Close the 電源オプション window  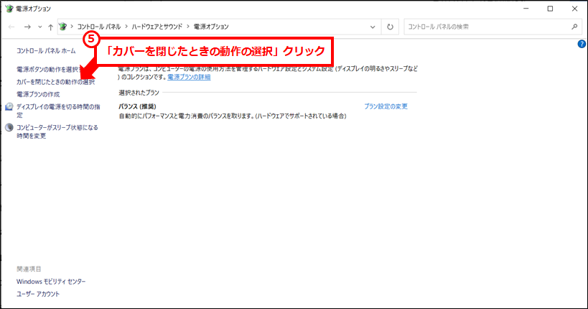574,9
